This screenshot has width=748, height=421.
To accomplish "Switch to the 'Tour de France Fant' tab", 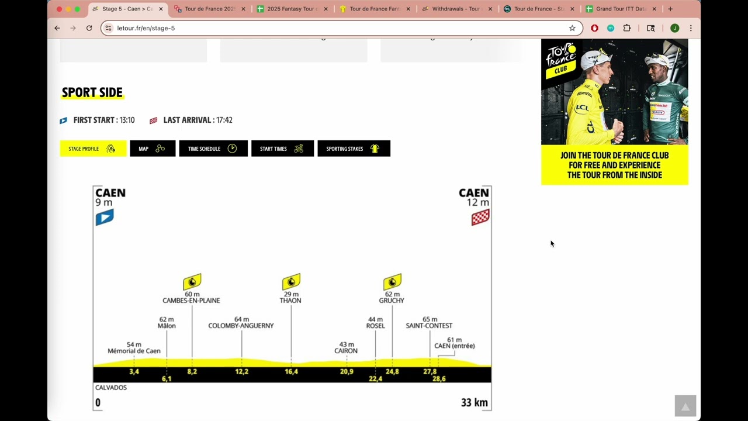I will [x=374, y=9].
